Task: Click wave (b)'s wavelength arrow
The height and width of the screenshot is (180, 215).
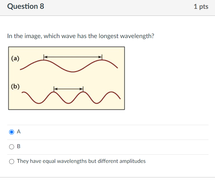Action: [68, 88]
